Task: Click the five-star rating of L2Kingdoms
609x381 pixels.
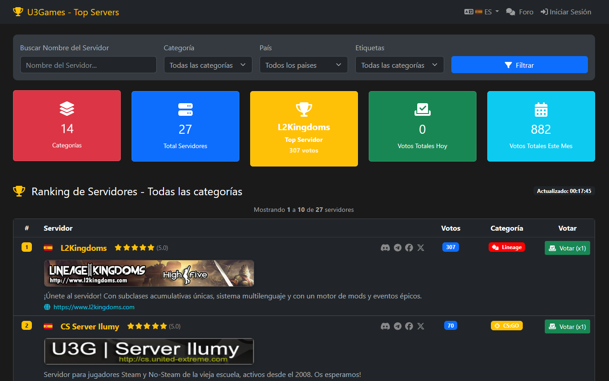Action: 134,248
